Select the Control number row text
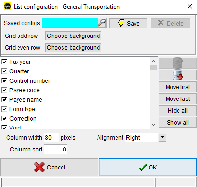The image size is (197, 187). [30, 81]
